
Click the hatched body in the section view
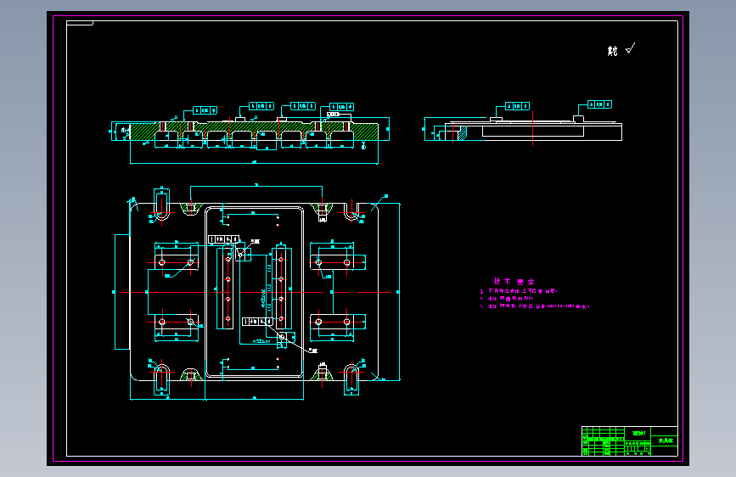click(254, 127)
